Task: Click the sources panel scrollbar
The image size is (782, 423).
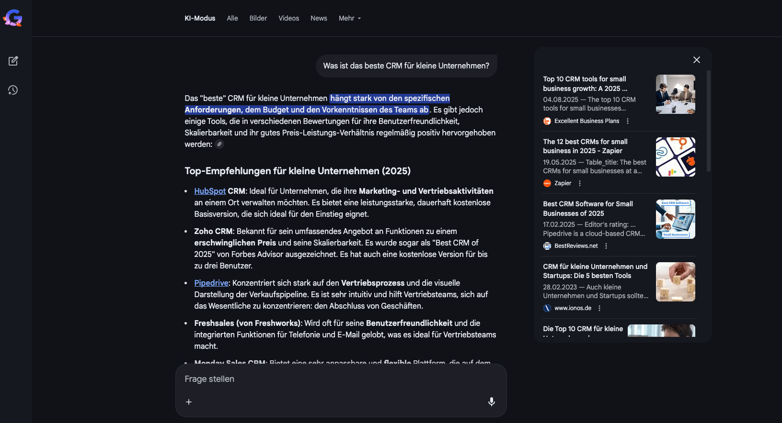Action: coord(709,122)
